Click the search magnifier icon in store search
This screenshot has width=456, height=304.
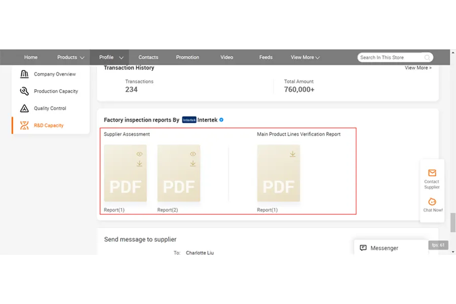pyautogui.click(x=427, y=58)
